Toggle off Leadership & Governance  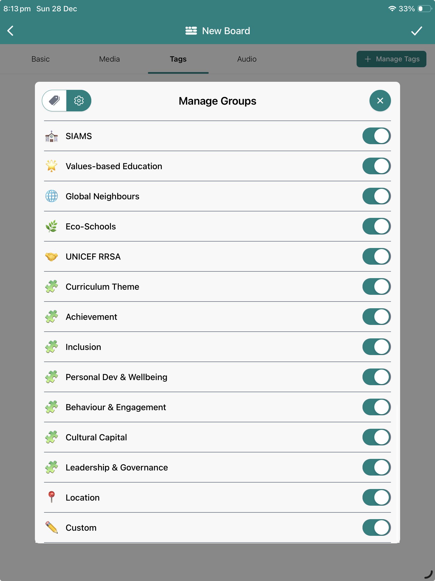376,467
